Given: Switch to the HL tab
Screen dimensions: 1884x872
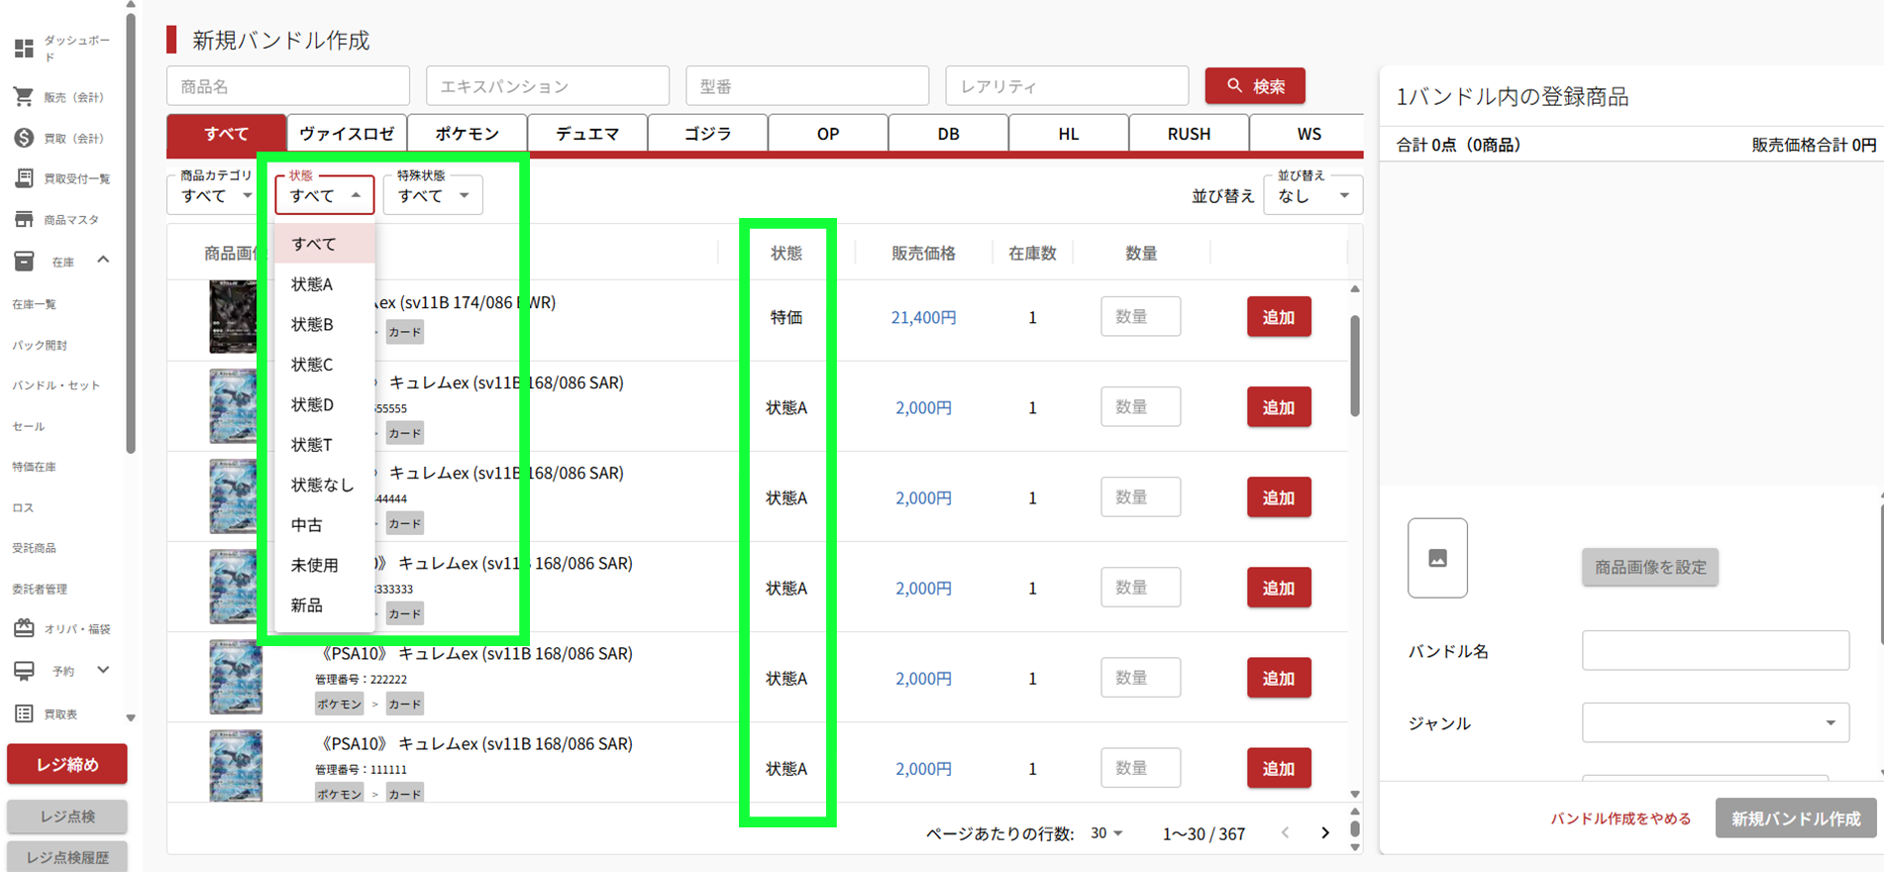Looking at the screenshot, I should click(x=1069, y=134).
